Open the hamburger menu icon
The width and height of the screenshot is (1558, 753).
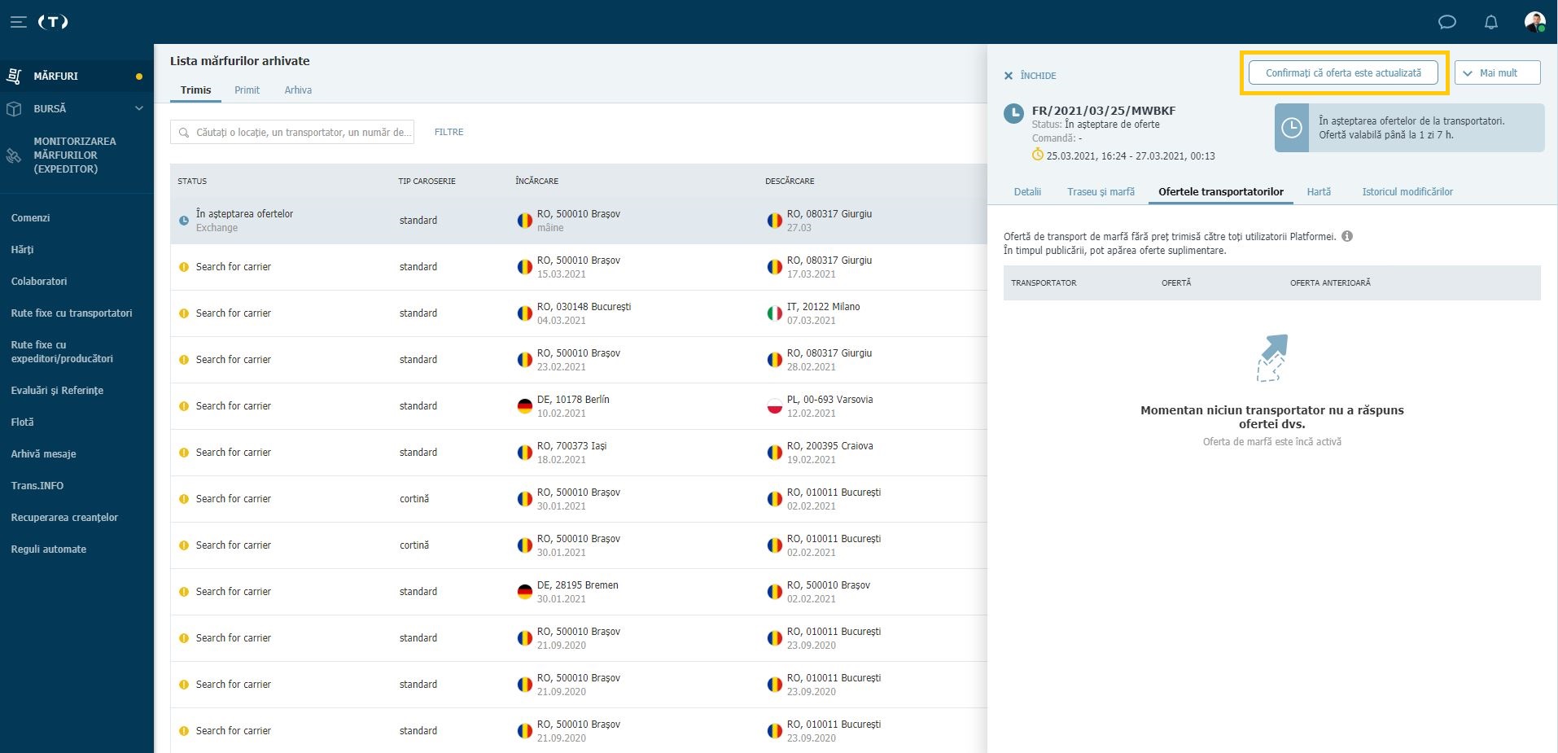18,22
